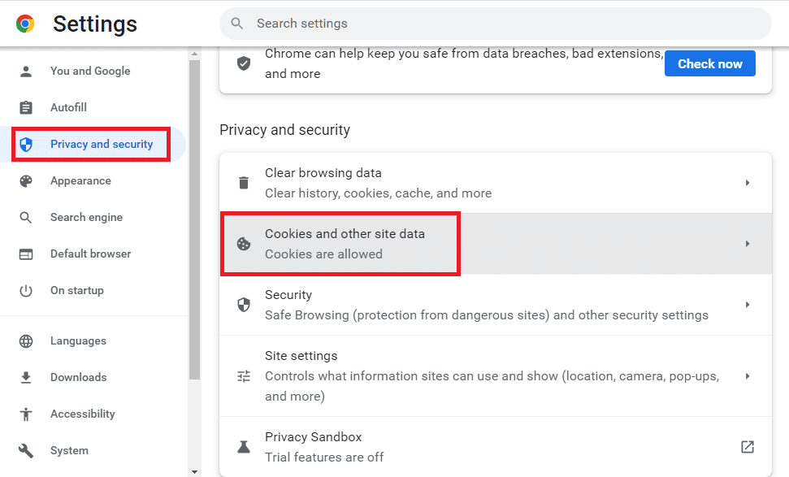Click the Appearance palette icon
Image resolution: width=789 pixels, height=477 pixels.
coord(26,180)
